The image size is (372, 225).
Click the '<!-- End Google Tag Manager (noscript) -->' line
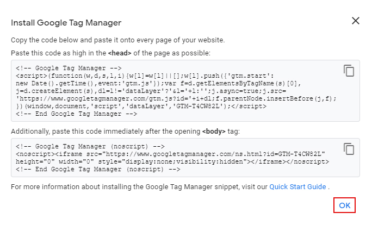pos(98,169)
